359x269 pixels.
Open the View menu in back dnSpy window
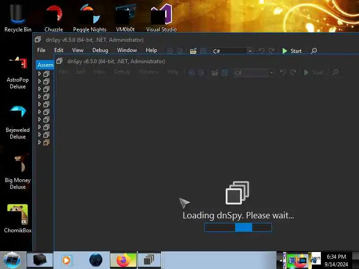78,50
